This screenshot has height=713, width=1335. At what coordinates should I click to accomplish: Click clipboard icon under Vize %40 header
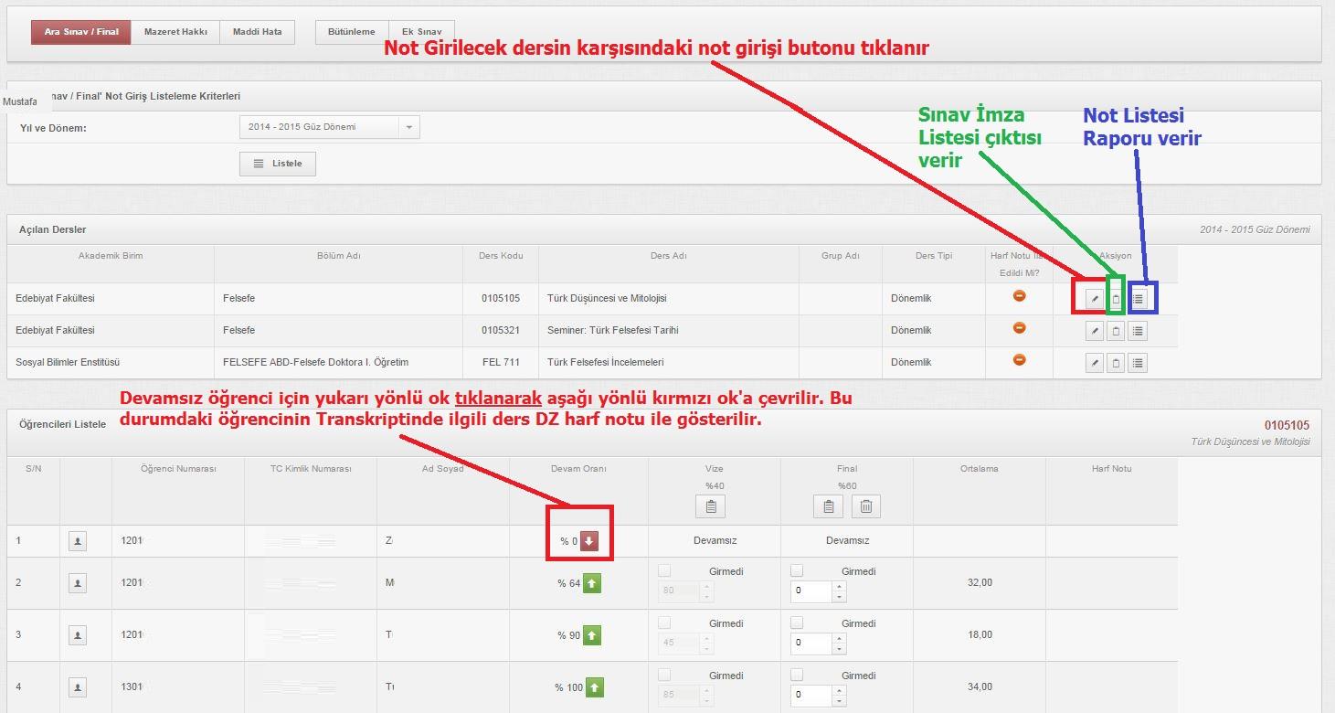click(711, 506)
